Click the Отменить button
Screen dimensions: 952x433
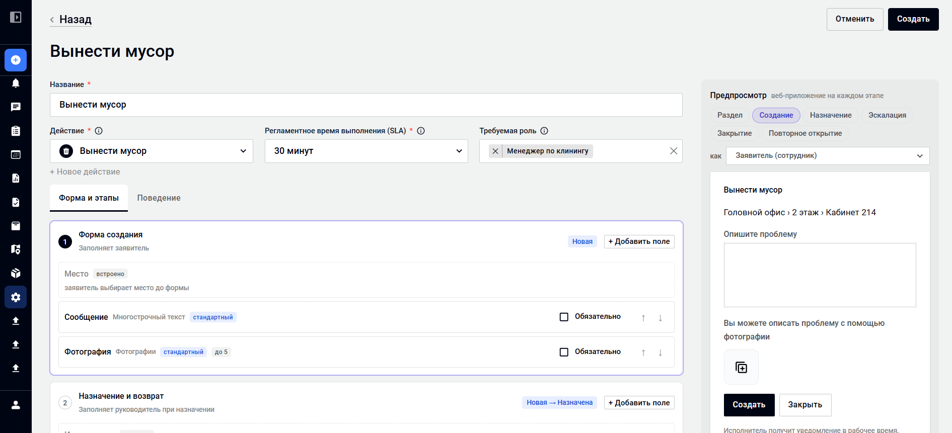(855, 19)
